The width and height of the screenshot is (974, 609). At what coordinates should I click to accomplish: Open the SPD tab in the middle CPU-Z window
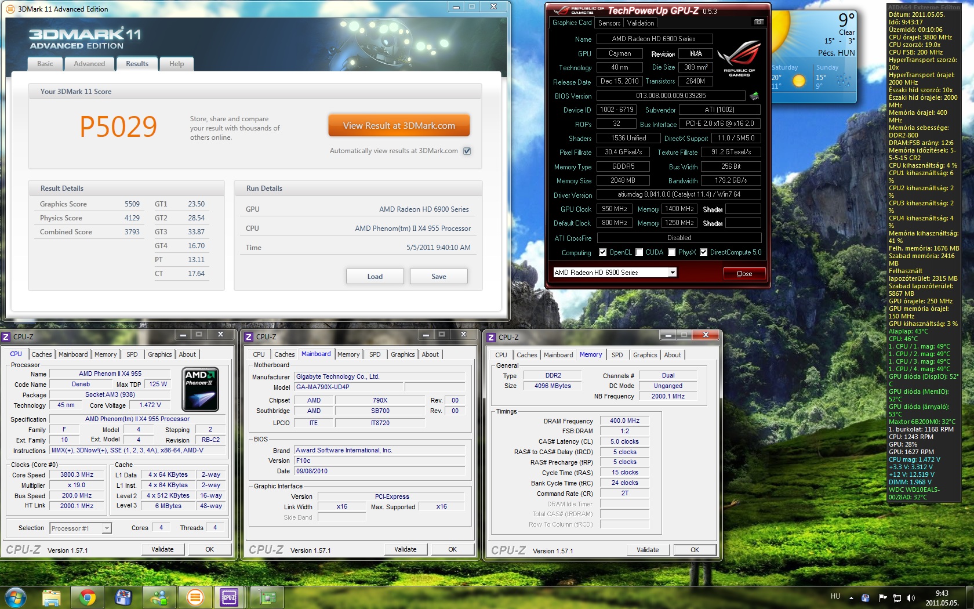pyautogui.click(x=375, y=354)
